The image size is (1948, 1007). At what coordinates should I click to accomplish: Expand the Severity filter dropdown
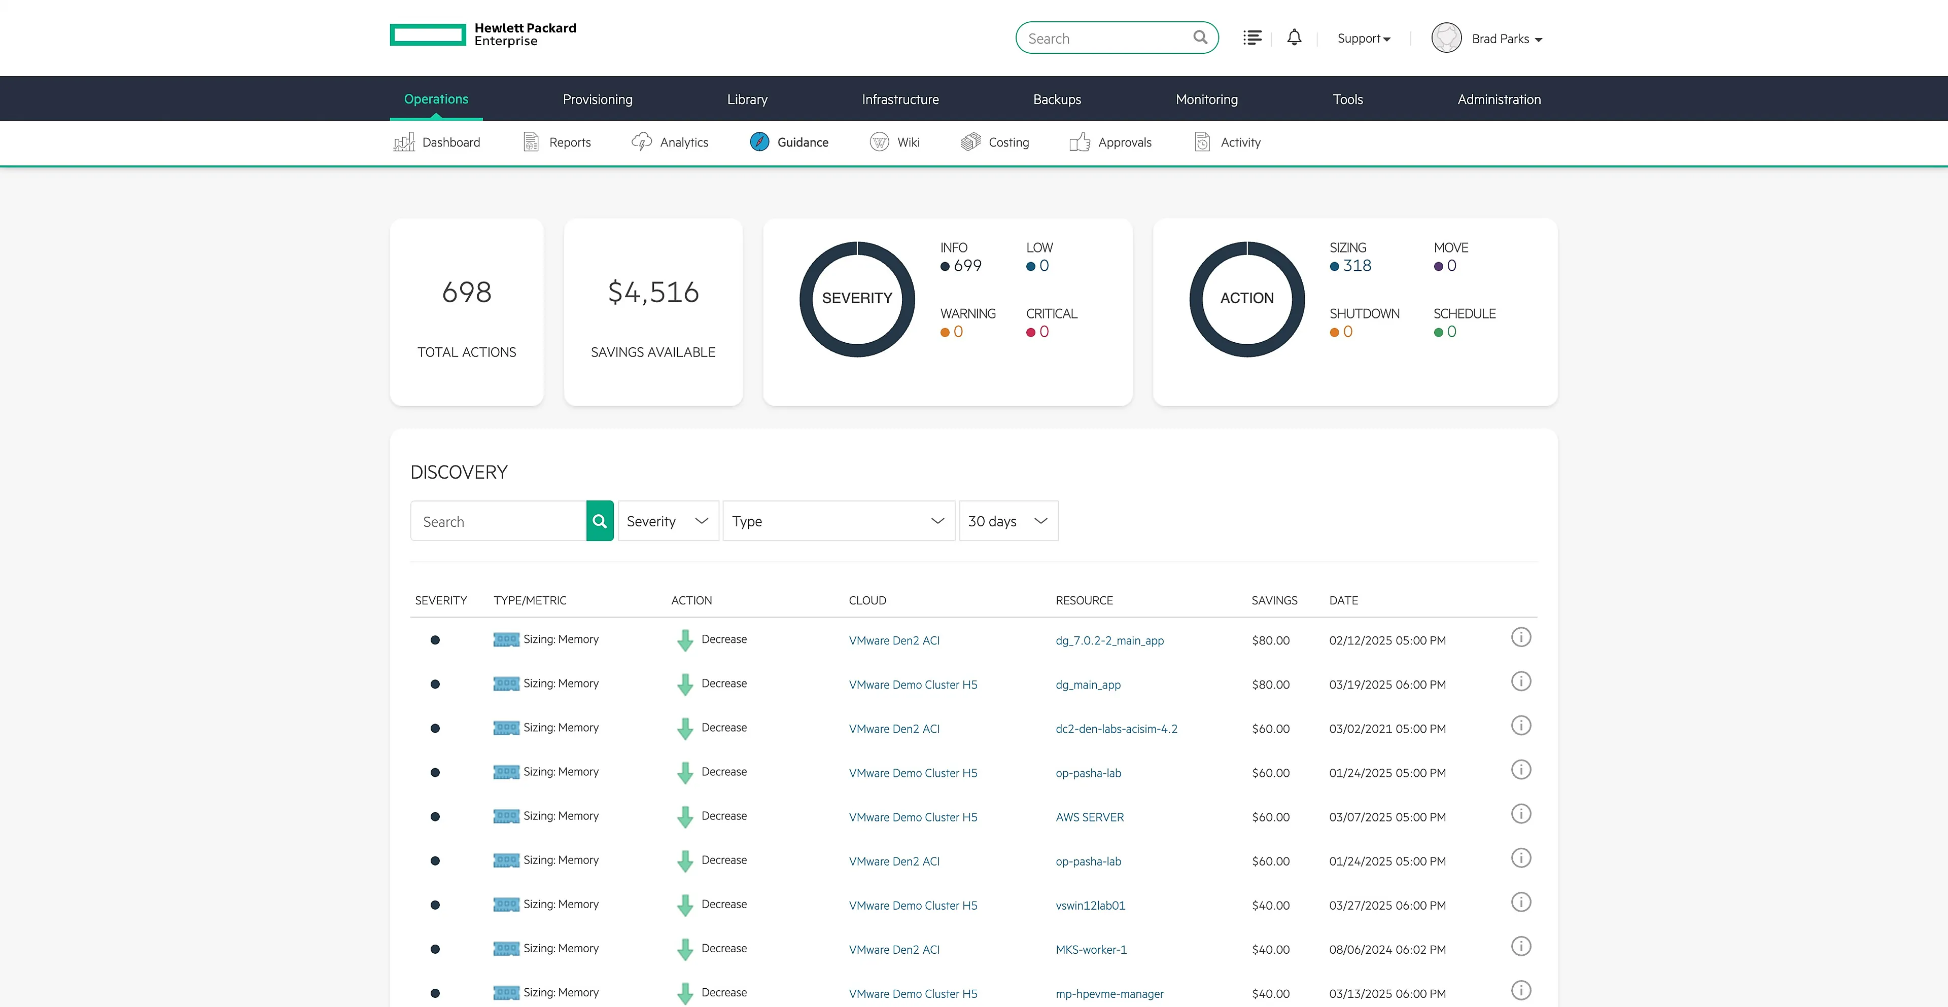click(668, 521)
